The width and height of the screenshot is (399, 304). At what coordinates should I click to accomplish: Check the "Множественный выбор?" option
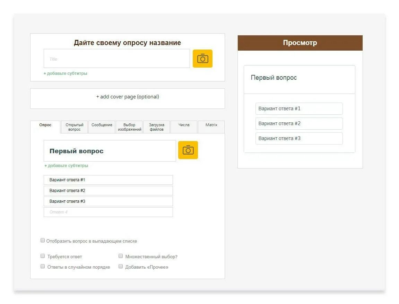pyautogui.click(x=121, y=256)
